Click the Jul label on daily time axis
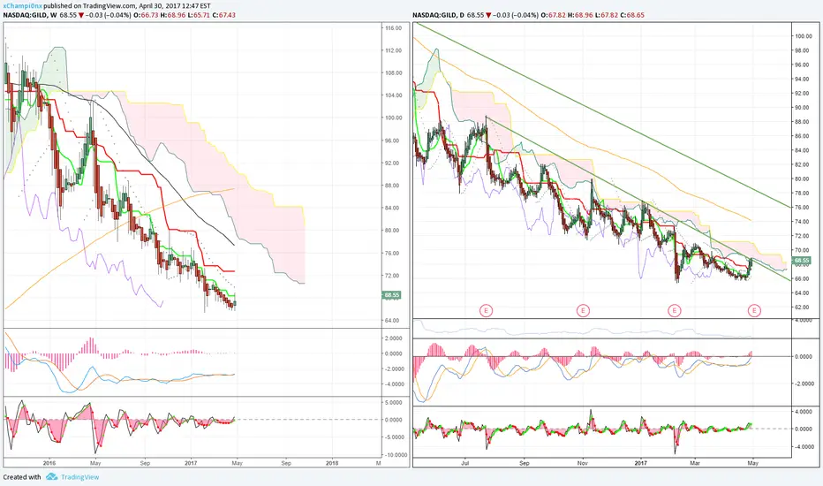The image size is (823, 486). (x=465, y=463)
